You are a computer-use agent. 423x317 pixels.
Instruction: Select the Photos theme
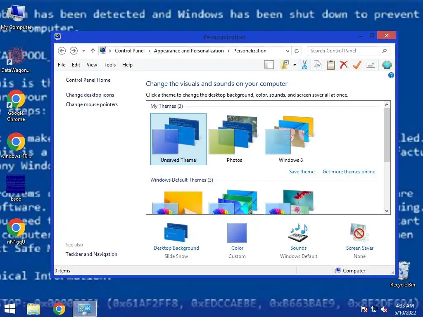coord(235,139)
